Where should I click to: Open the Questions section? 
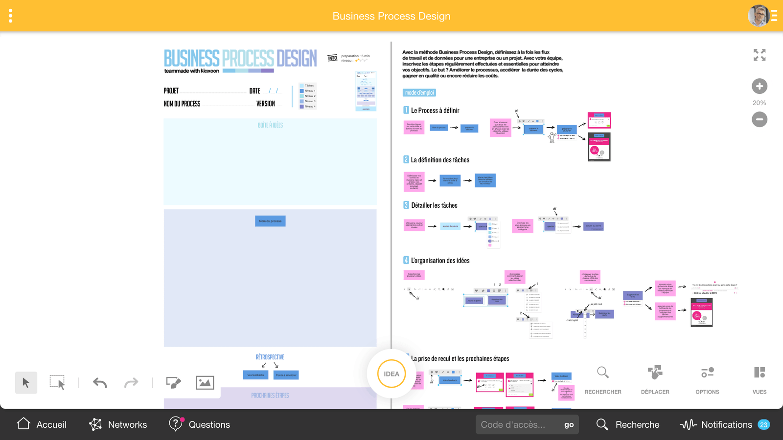[199, 424]
